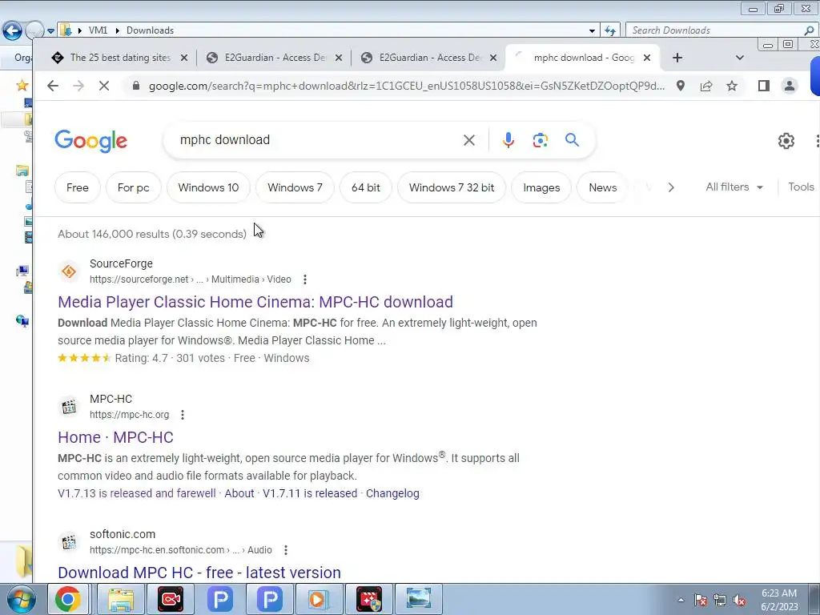820x615 pixels.
Task: Clear the Google search box with X
Action: [x=469, y=140]
